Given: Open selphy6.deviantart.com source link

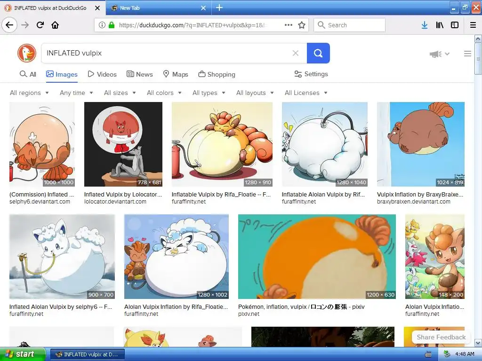Looking at the screenshot, I should coord(40,202).
